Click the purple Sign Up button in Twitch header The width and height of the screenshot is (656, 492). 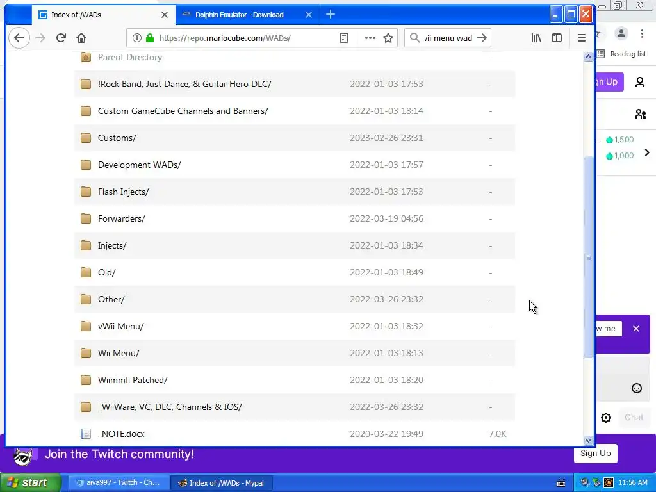tap(609, 81)
